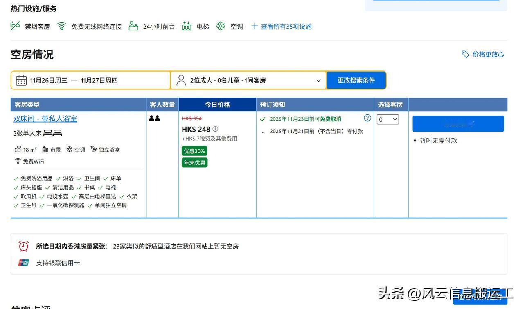
Task: Click the calendar icon in date field
Action: 21,80
